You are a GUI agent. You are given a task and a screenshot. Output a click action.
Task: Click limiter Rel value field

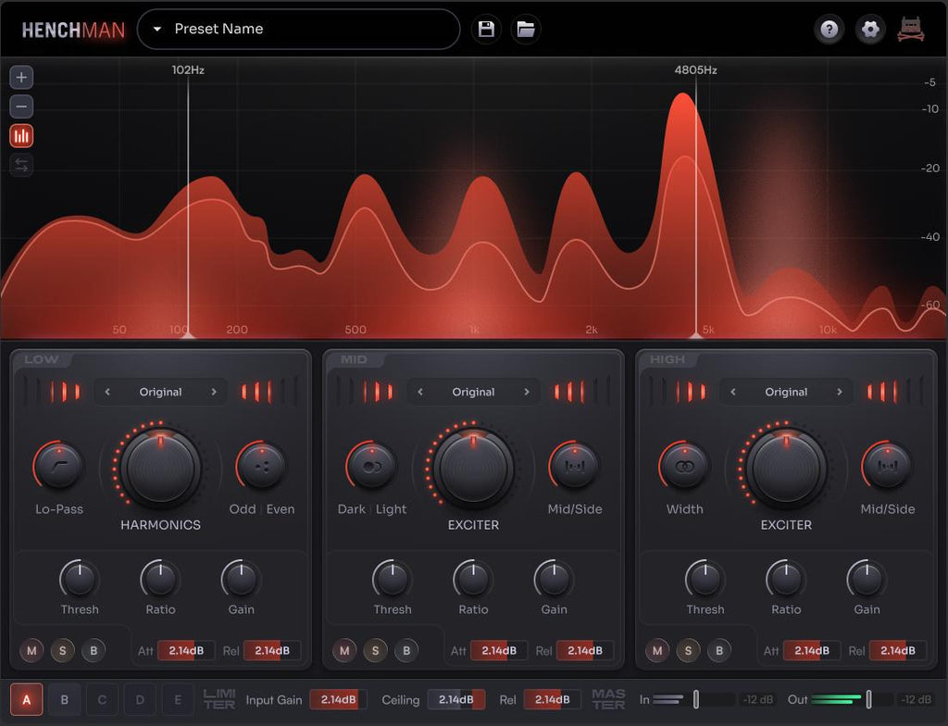pyautogui.click(x=552, y=700)
